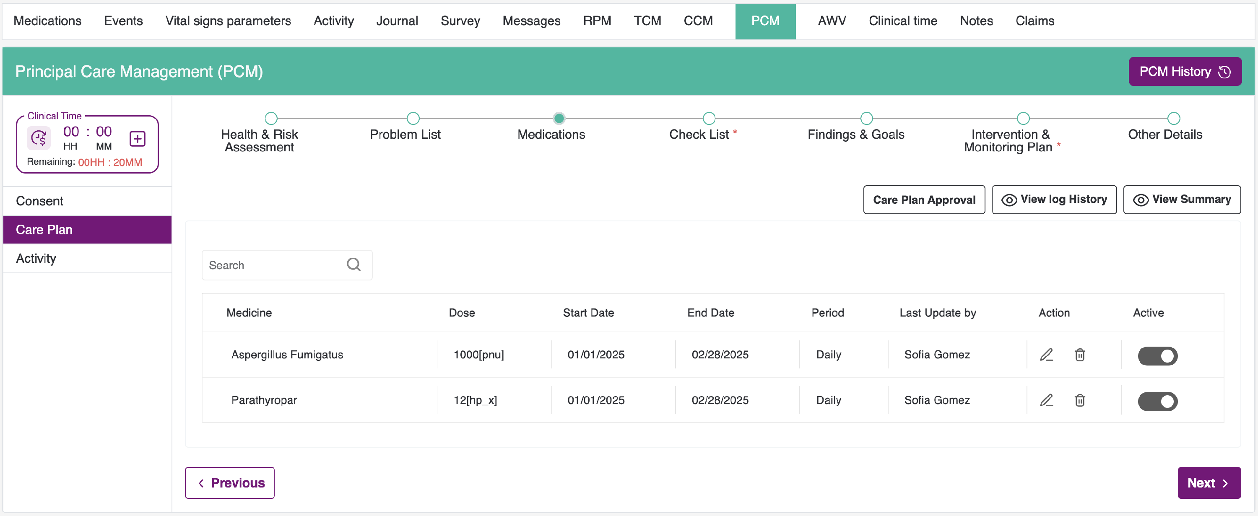Click the Care Plan Approval button
1258x516 pixels.
pos(923,200)
